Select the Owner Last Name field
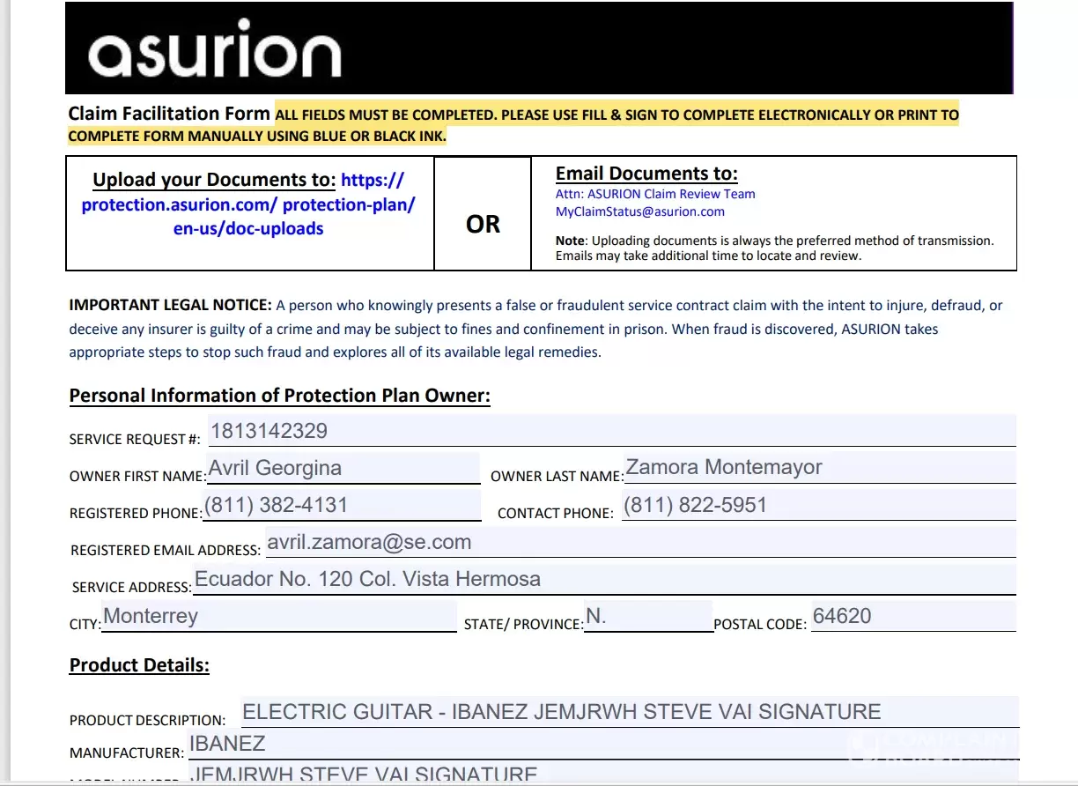Screen dimensions: 1078x786 (819, 468)
